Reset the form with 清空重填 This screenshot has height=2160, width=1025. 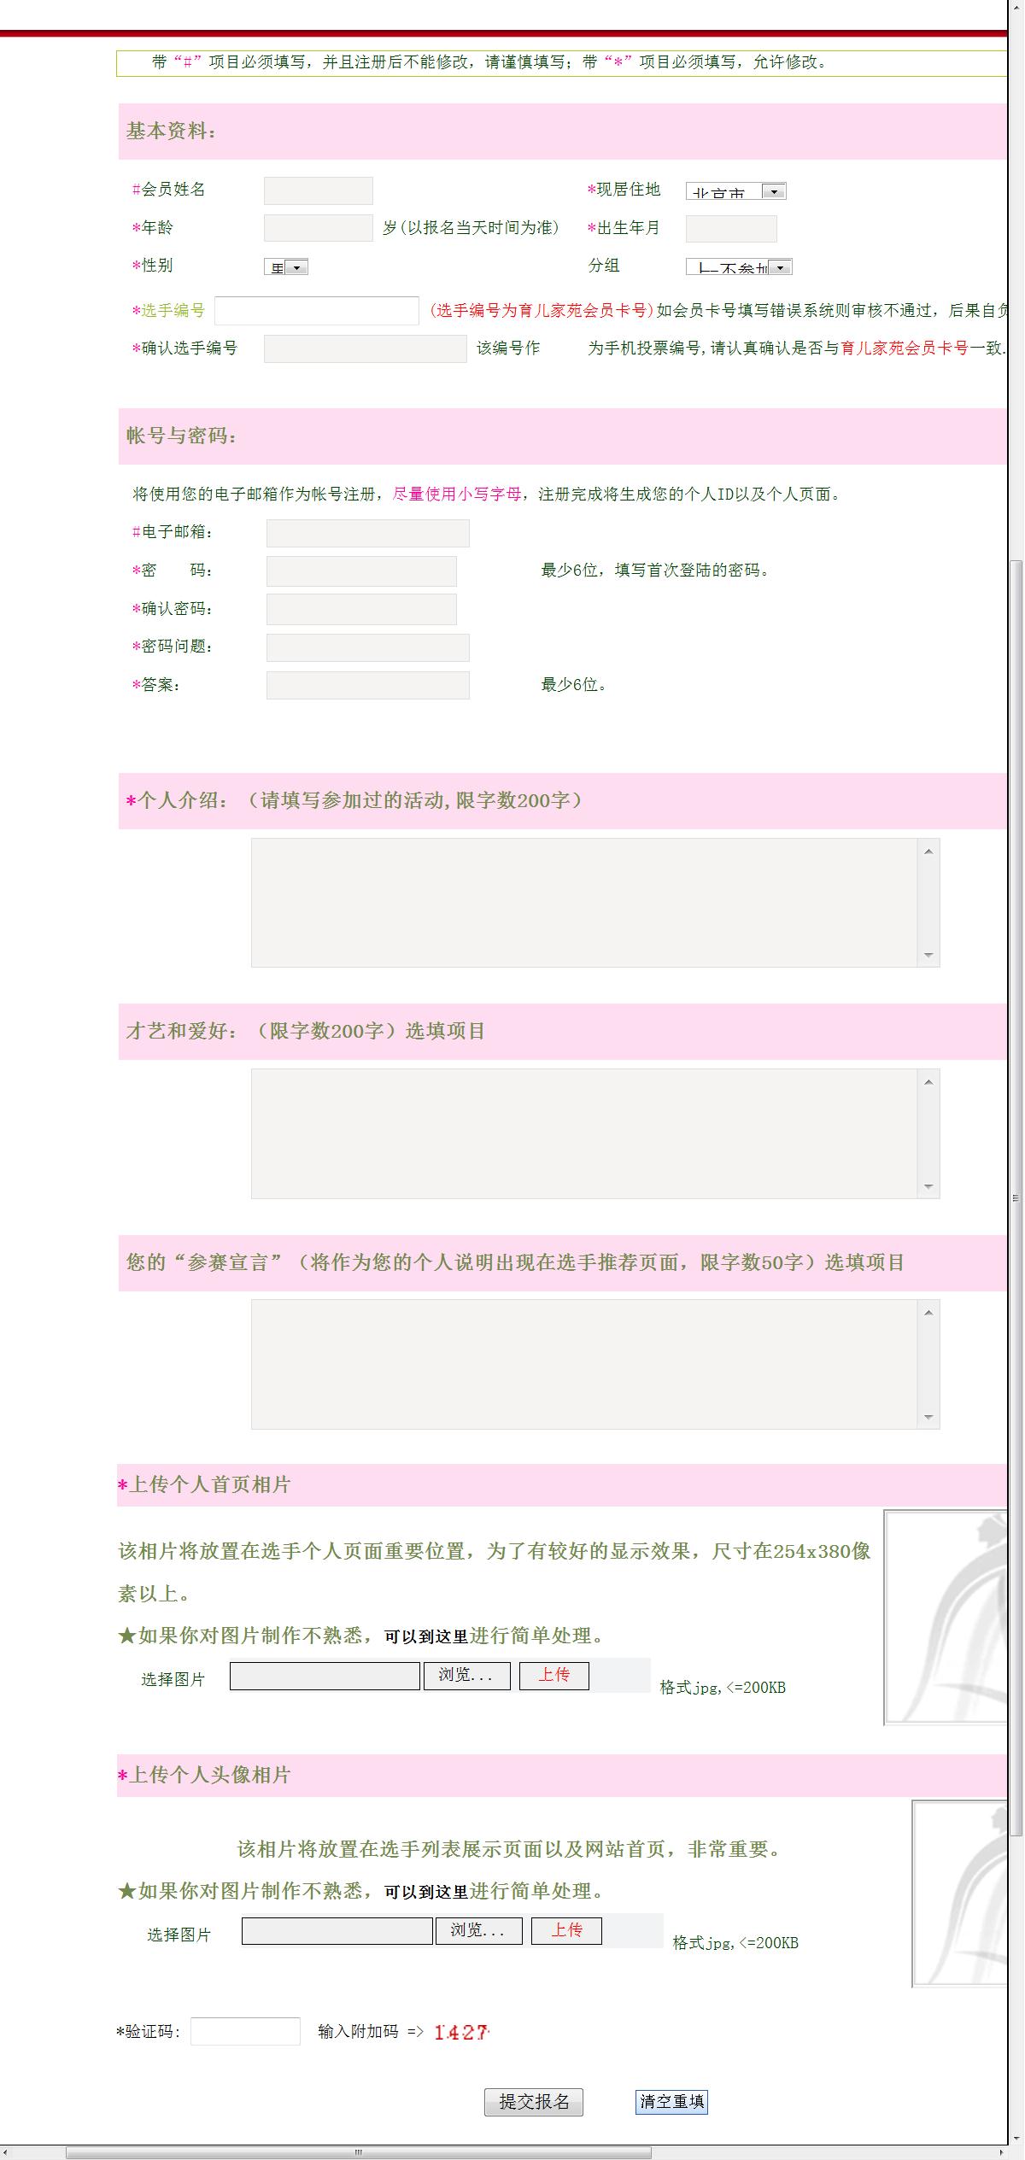(x=671, y=2101)
